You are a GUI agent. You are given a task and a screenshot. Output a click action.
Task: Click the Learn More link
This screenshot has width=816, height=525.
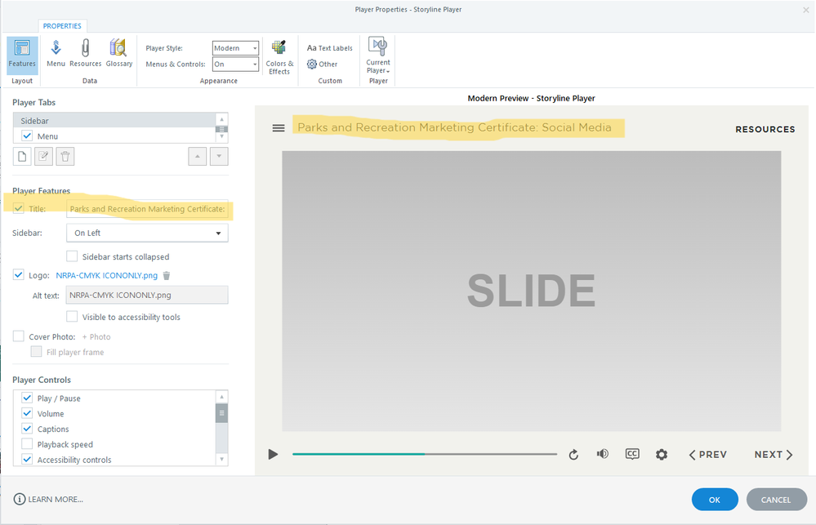[x=49, y=499]
